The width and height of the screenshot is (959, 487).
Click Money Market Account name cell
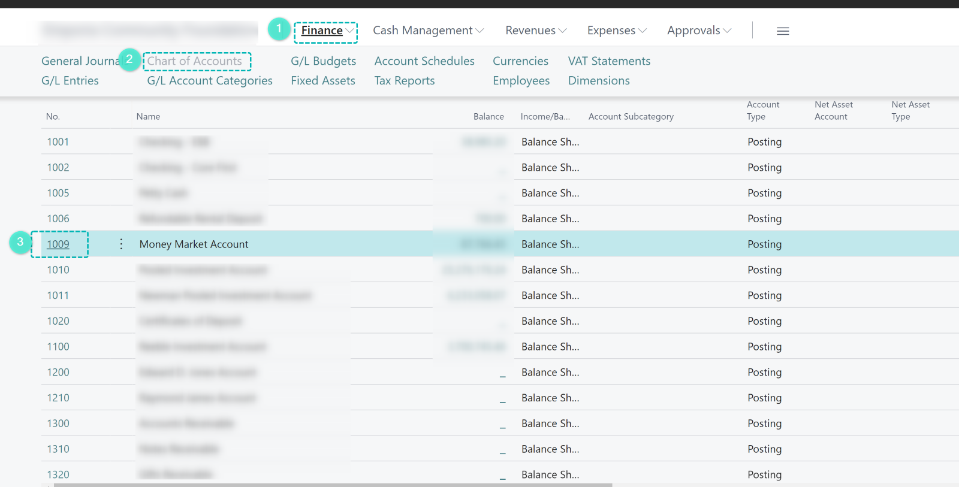[x=194, y=244]
